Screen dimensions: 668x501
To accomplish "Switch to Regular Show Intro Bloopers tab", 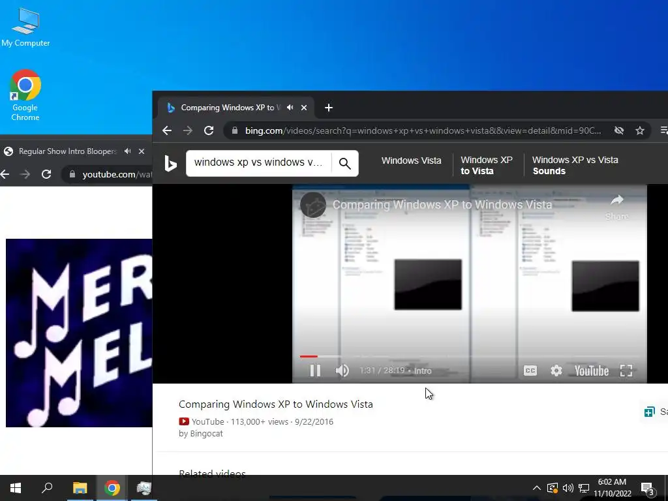I will tap(67, 151).
